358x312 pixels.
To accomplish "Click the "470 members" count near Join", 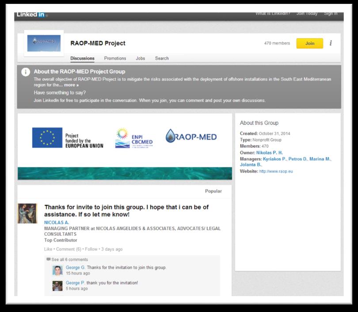I will (x=277, y=43).
